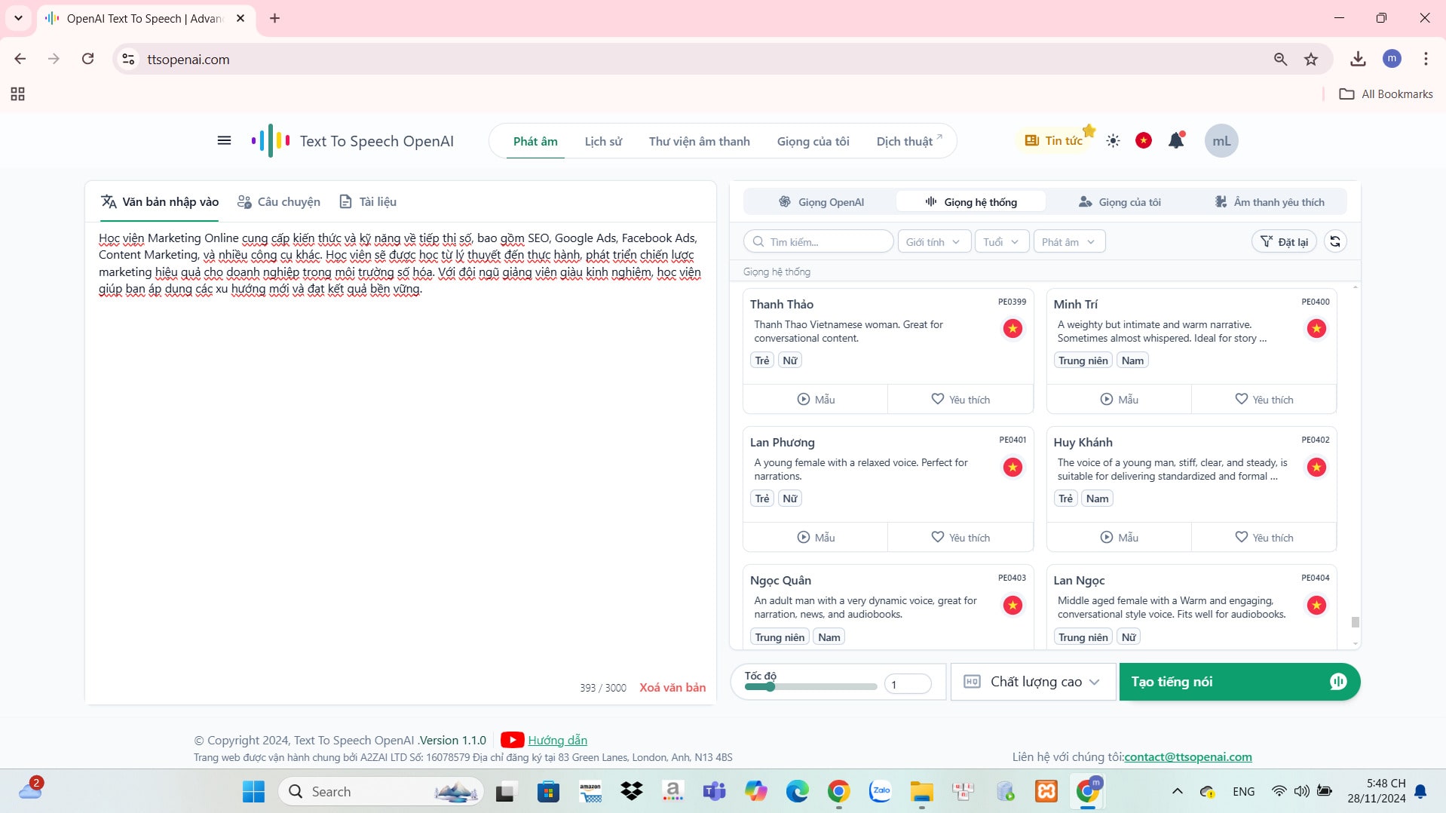The height and width of the screenshot is (813, 1446).
Task: Expand the Phát âm filter dropdown
Action: coord(1069,241)
